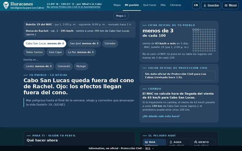Select the East Cape chip
The width and height of the screenshot is (242, 151).
(x=55, y=52)
